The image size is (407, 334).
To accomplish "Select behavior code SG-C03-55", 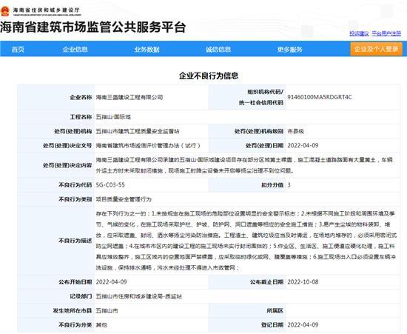I will (110, 185).
